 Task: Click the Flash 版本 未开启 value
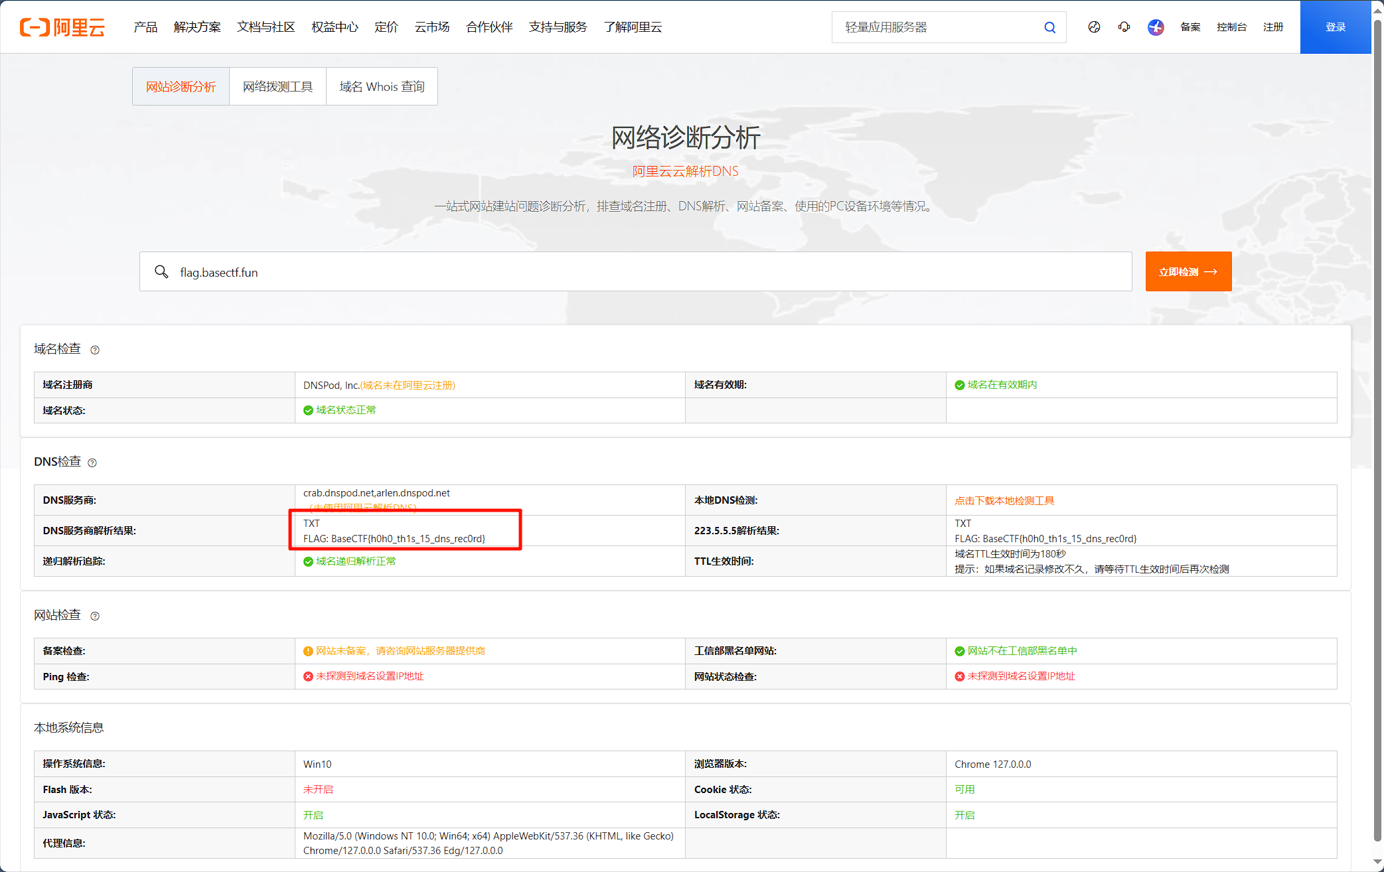click(x=318, y=790)
